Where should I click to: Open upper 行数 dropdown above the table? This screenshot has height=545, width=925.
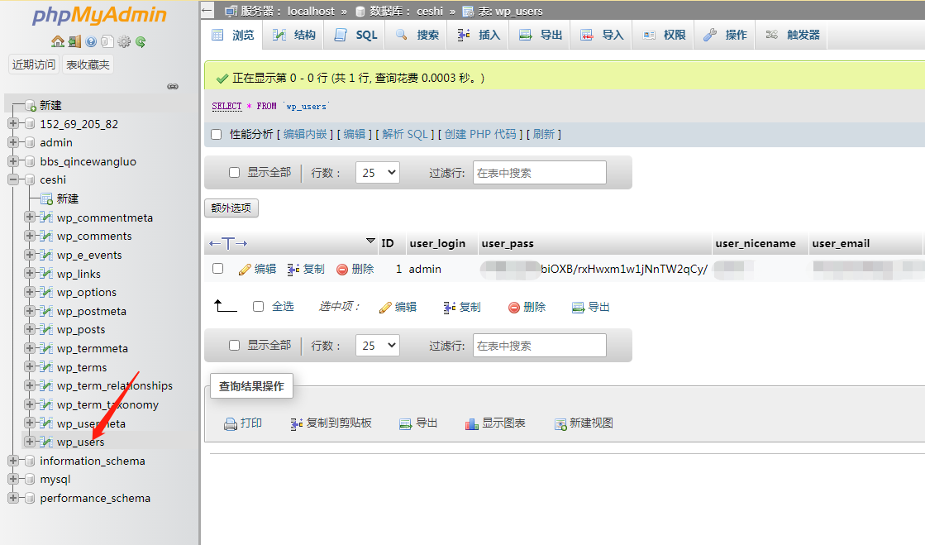pos(378,172)
